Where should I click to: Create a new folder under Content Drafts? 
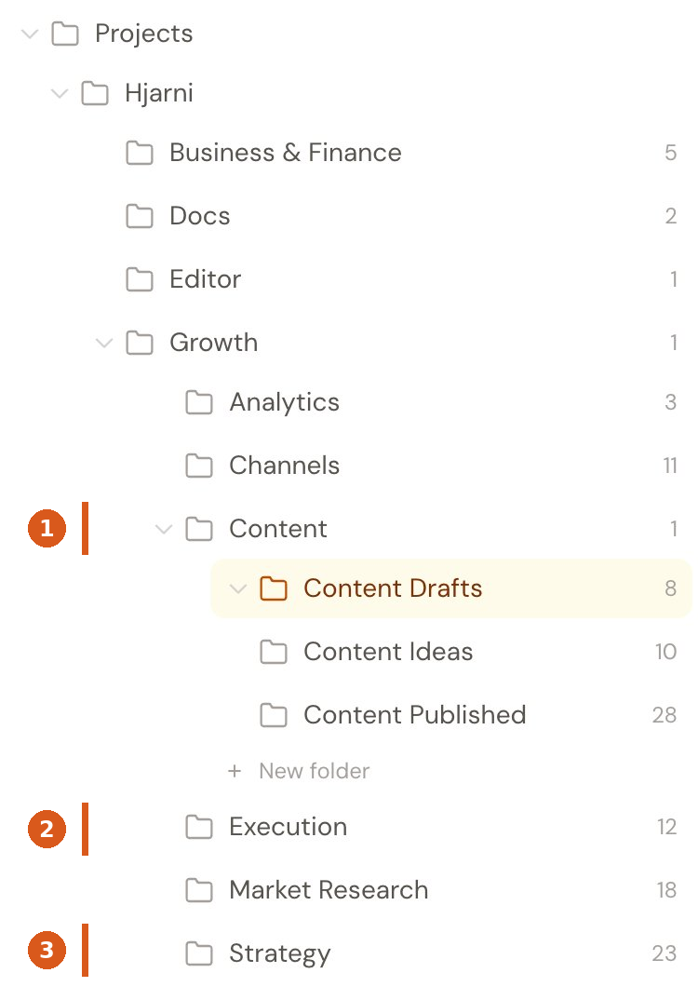[x=298, y=771]
